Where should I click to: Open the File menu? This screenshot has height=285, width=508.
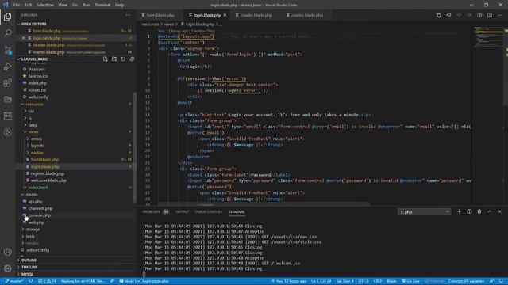(x=17, y=5)
